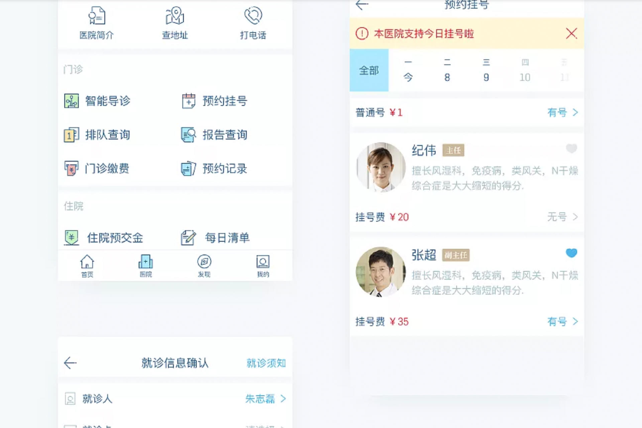Unfavorite doctor 张超 blue heart

pos(571,253)
